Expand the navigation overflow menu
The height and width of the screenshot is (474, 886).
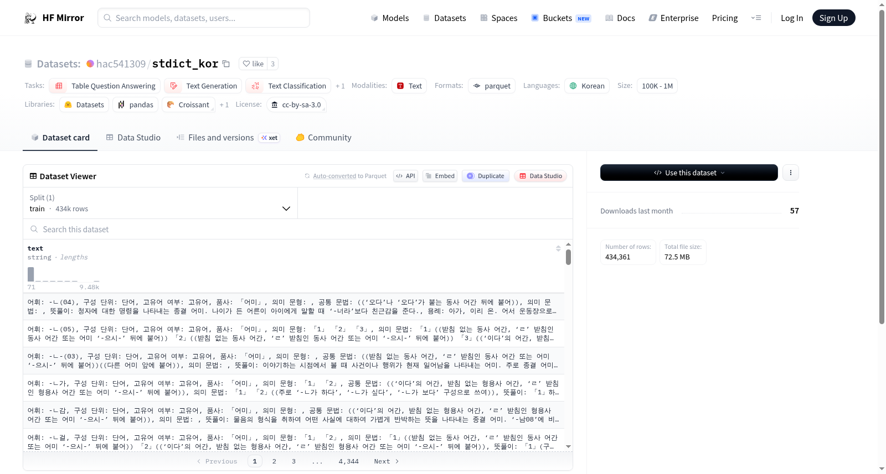[x=756, y=18]
